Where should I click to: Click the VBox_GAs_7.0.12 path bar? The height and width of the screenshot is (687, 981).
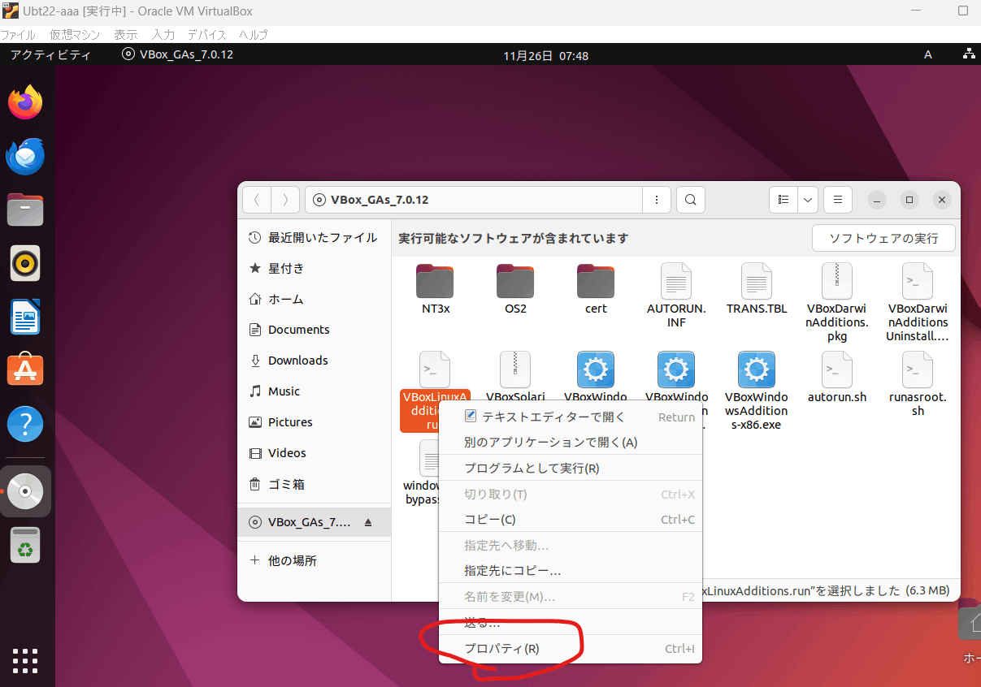tap(473, 200)
